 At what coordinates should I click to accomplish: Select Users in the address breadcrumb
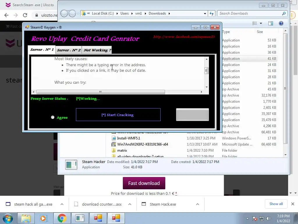tap(125, 13)
